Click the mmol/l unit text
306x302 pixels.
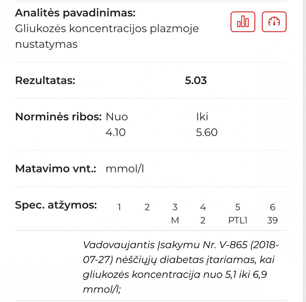click(125, 169)
